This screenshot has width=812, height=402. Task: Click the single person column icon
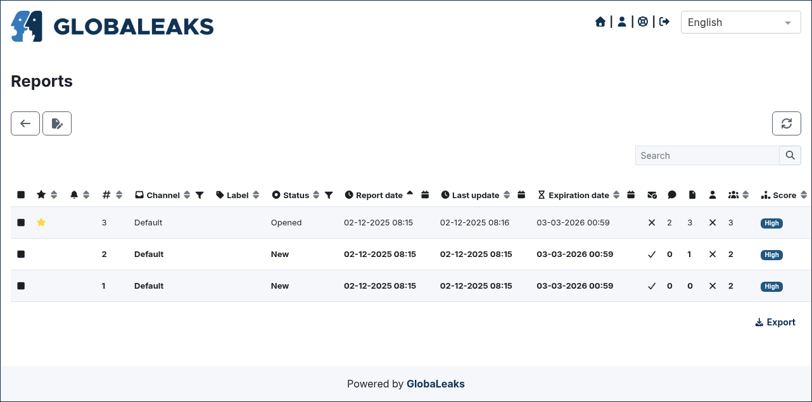click(713, 195)
